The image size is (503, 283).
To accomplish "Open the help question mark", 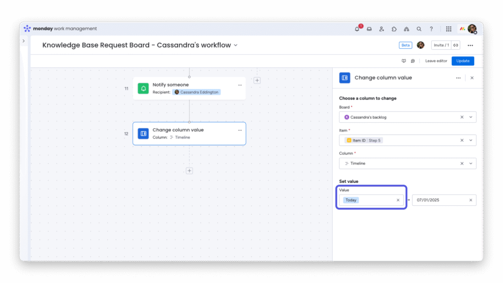I will pos(431,29).
